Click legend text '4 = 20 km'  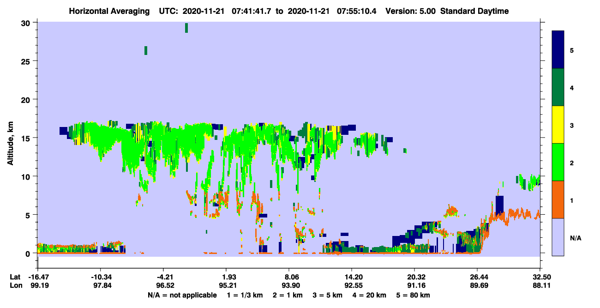pos(369,295)
